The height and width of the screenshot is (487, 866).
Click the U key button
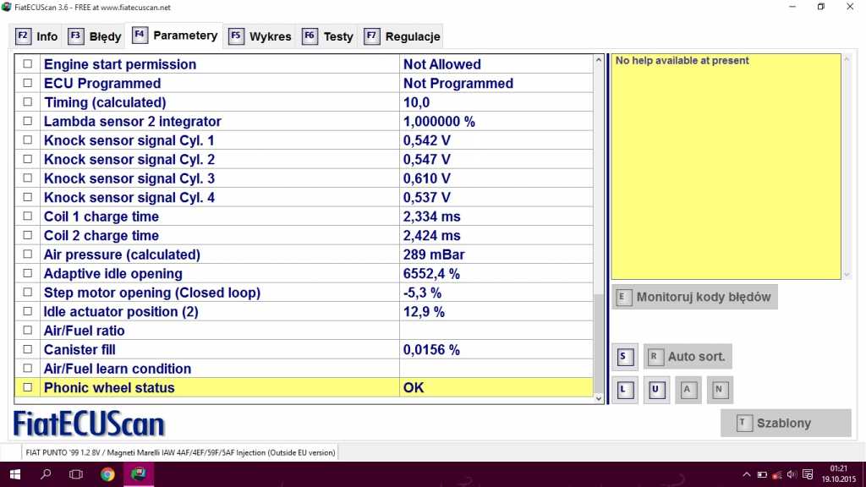[655, 390]
